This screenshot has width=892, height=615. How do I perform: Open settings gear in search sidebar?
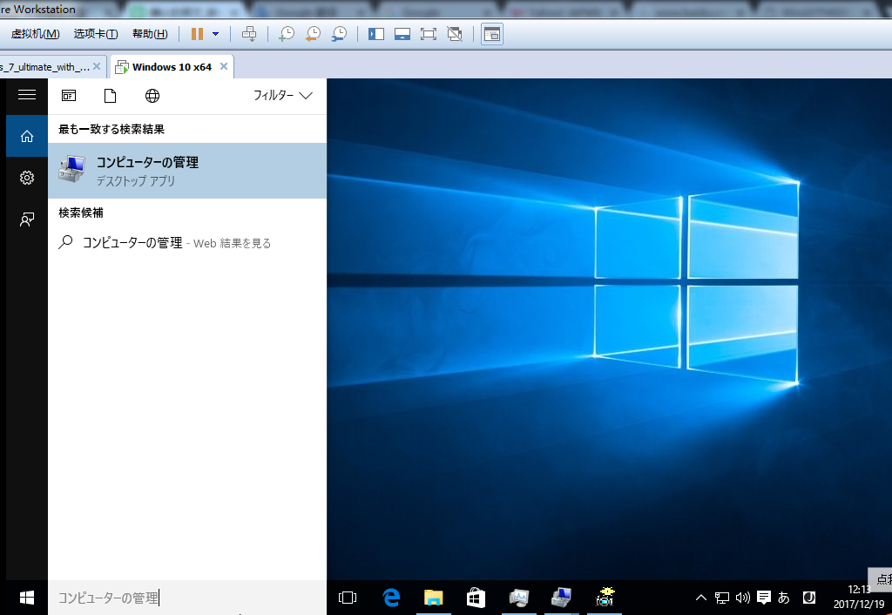(27, 178)
